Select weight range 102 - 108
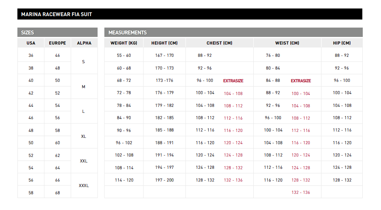Viewport: 381px width, 210px height. (x=124, y=155)
